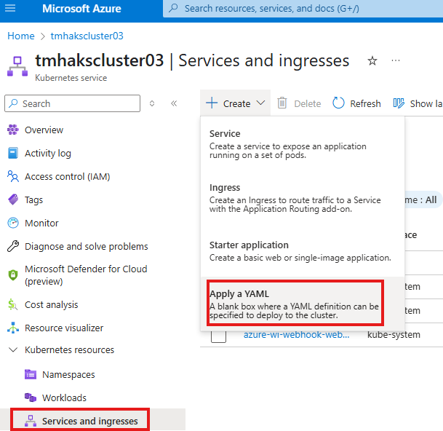Click the kube-system namespace cell
The width and height of the screenshot is (443, 431).
[x=394, y=335]
